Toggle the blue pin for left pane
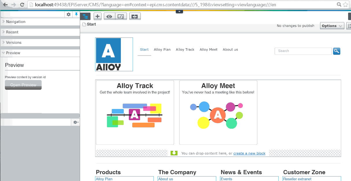This screenshot has width=351, height=181. point(76,14)
